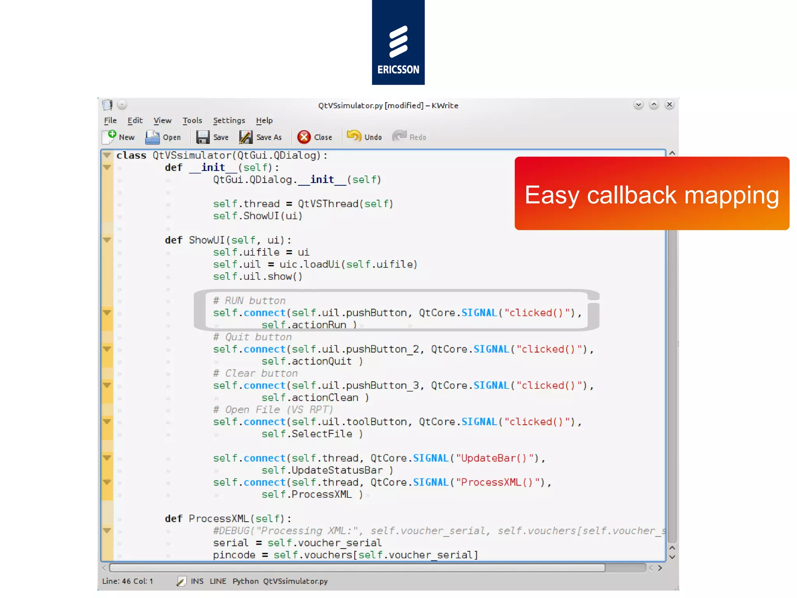Toggle LINE selection mode in status bar
This screenshot has width=797, height=598.
(x=218, y=581)
